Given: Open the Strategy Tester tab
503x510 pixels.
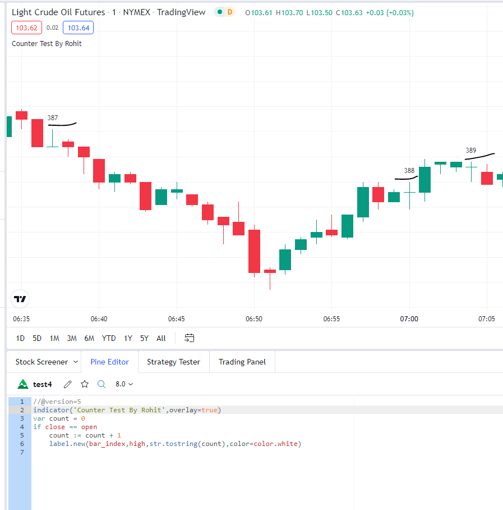Looking at the screenshot, I should [173, 362].
